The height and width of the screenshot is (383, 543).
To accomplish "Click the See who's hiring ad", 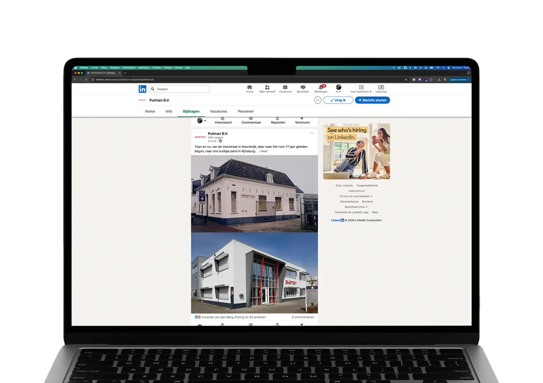I will [x=356, y=151].
